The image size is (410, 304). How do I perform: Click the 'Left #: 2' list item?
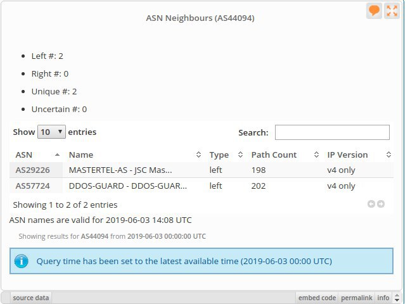[48, 56]
